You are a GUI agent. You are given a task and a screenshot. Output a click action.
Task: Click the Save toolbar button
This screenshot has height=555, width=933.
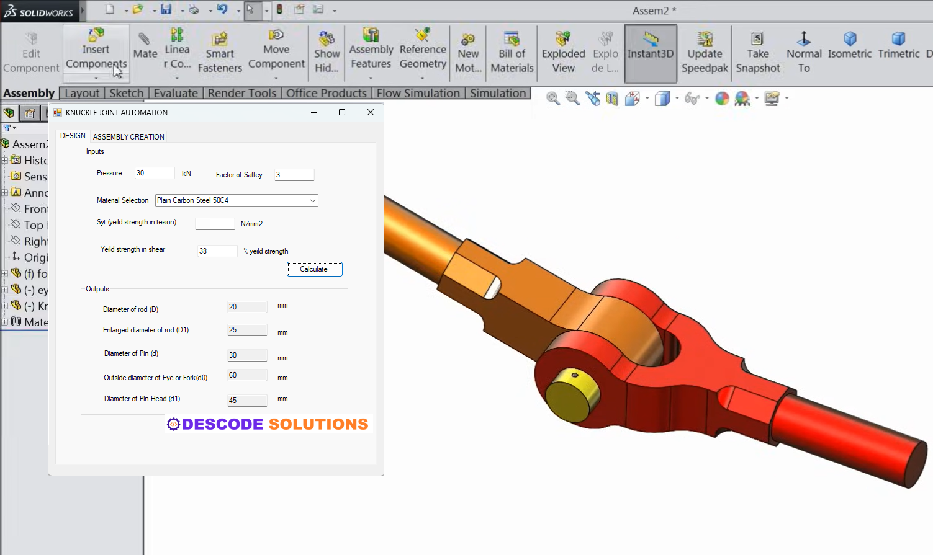166,9
